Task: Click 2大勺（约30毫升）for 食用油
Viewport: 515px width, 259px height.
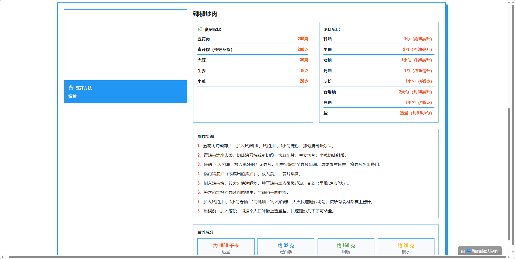Action: pos(416,92)
